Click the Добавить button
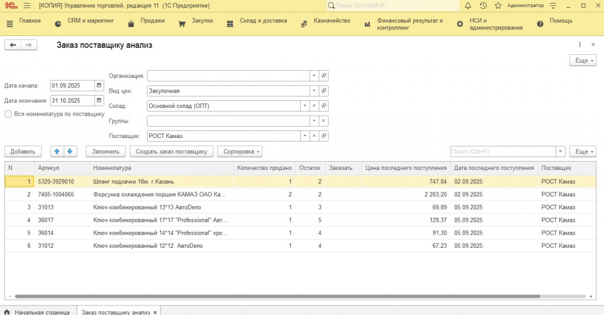604x315 pixels. (x=23, y=152)
